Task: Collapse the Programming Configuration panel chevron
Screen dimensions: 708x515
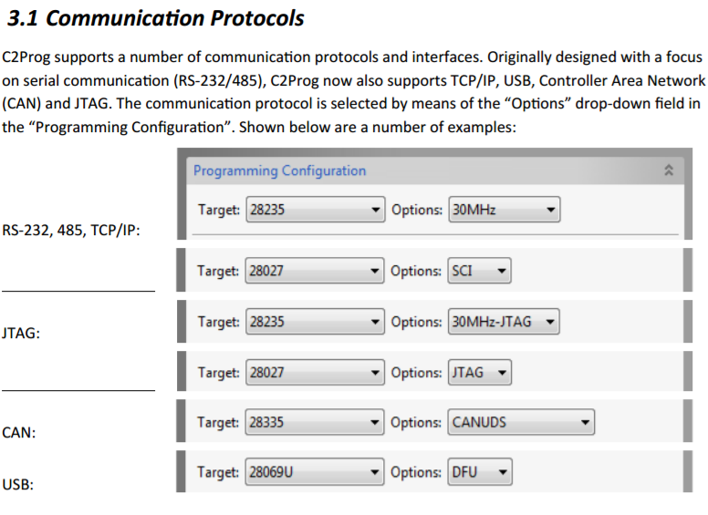Action: point(669,170)
